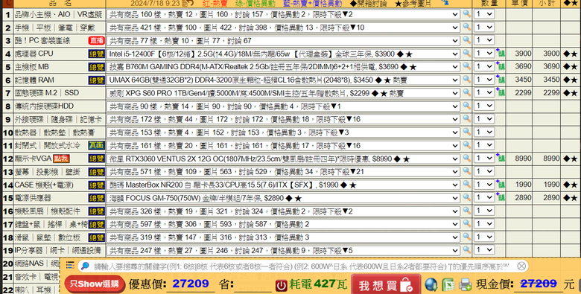581x294 pixels.
Task: Click the magnifier icon in the 記憶體 RAM row
Action: (x=466, y=80)
